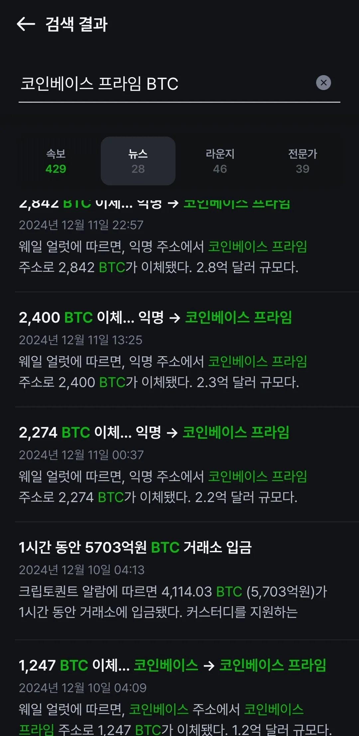Select the 뉴스 tab
Viewport: 359px width, 736px height.
(x=138, y=161)
